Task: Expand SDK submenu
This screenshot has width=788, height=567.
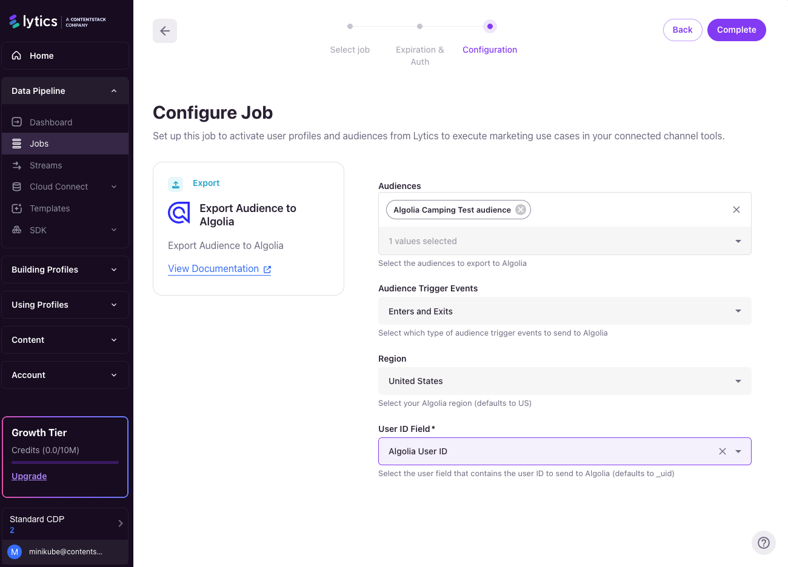Action: 114,230
